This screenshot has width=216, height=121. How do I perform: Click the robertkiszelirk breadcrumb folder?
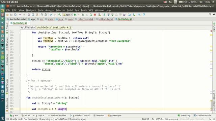[x=84, y=19]
